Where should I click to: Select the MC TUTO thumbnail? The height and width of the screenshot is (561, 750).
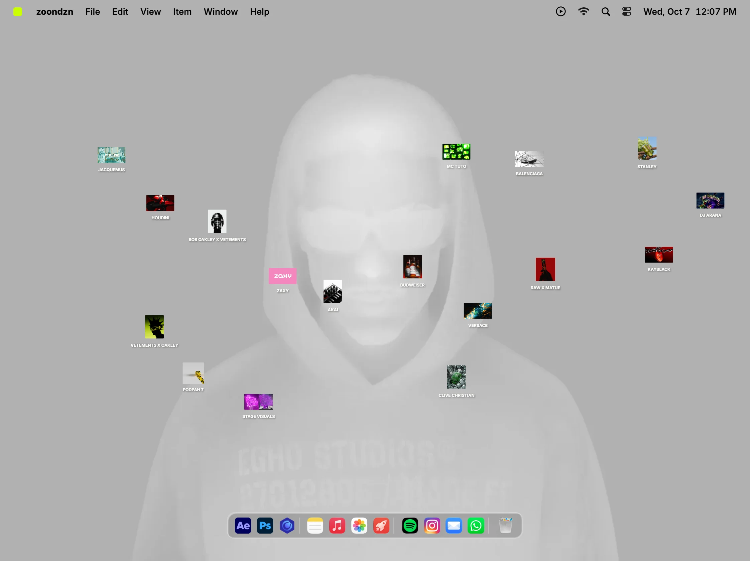(456, 151)
